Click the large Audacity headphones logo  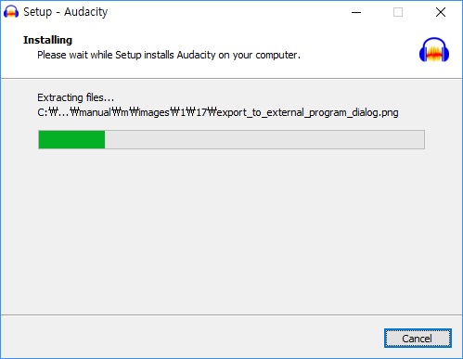click(434, 50)
